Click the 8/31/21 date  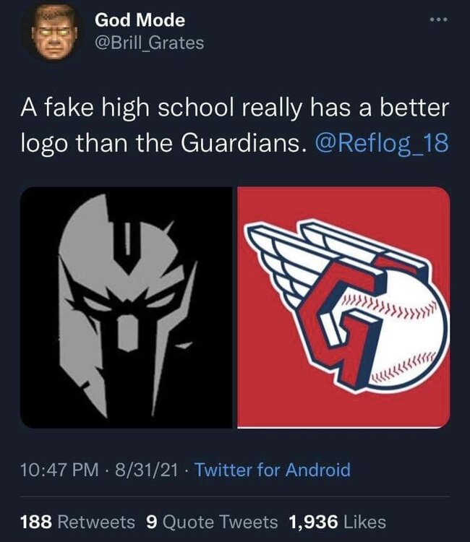click(147, 470)
